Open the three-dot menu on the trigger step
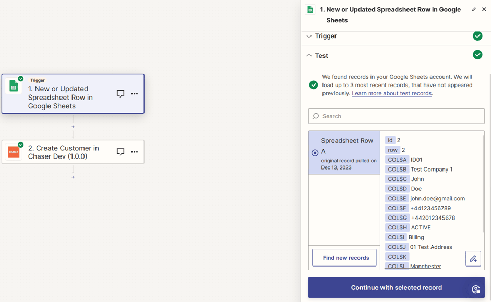 [x=135, y=94]
